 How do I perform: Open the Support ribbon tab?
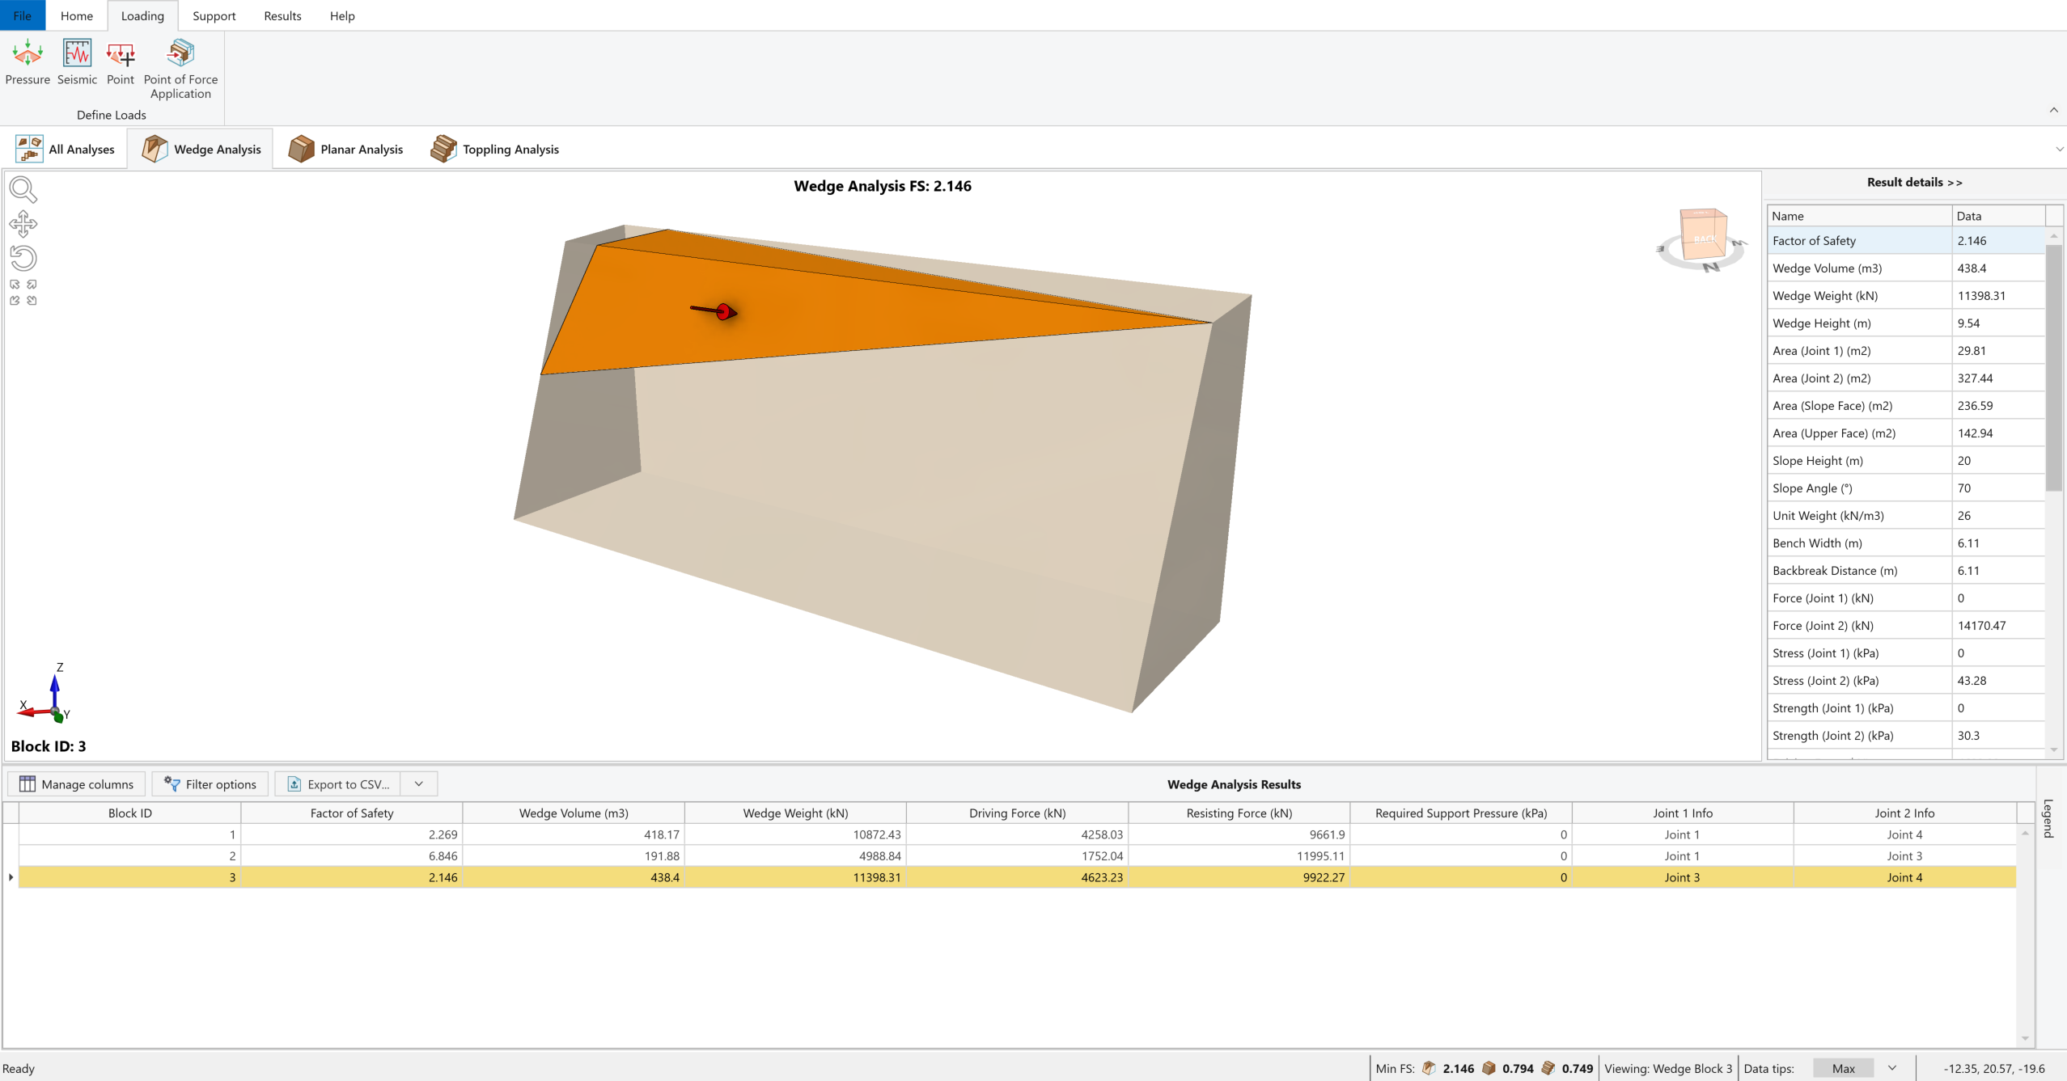point(214,15)
